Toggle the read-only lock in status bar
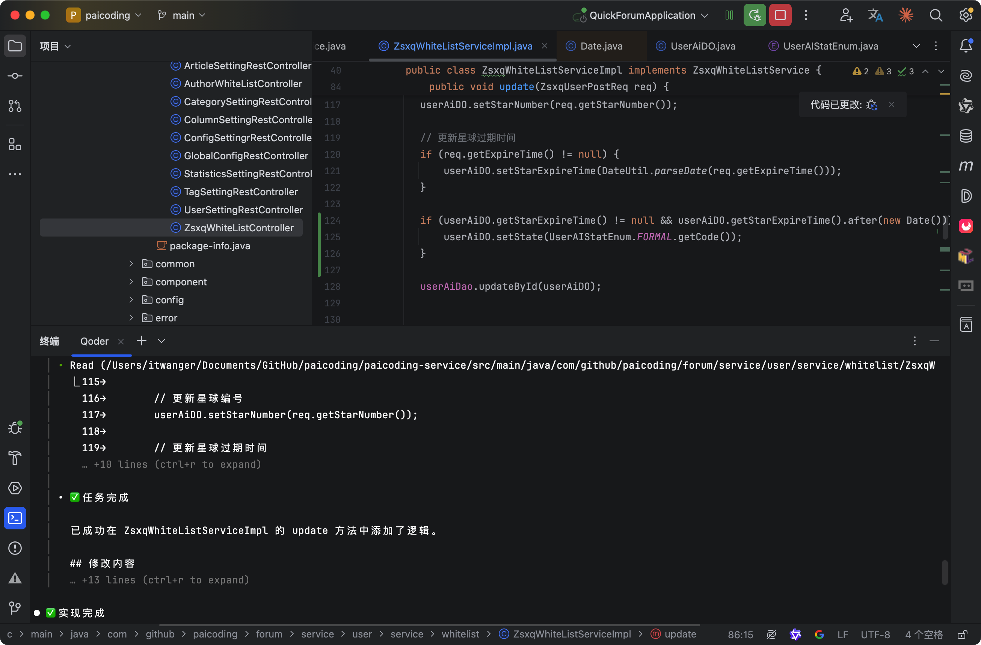Image resolution: width=981 pixels, height=645 pixels. (963, 634)
